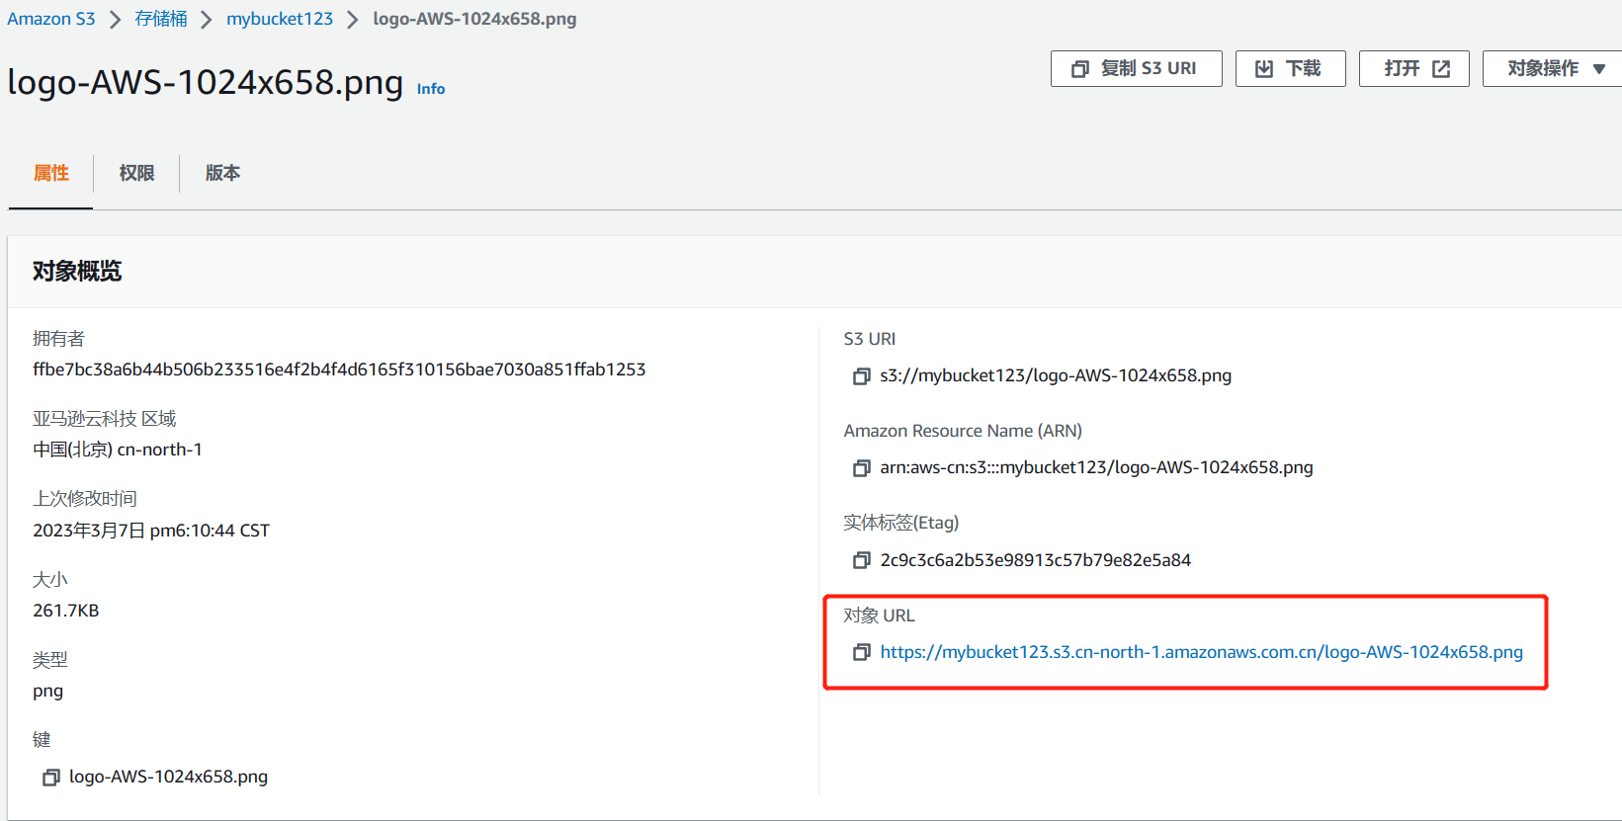
Task: Click the current breadcrumb logo-AWS-1024x658.png
Action: pos(474,19)
